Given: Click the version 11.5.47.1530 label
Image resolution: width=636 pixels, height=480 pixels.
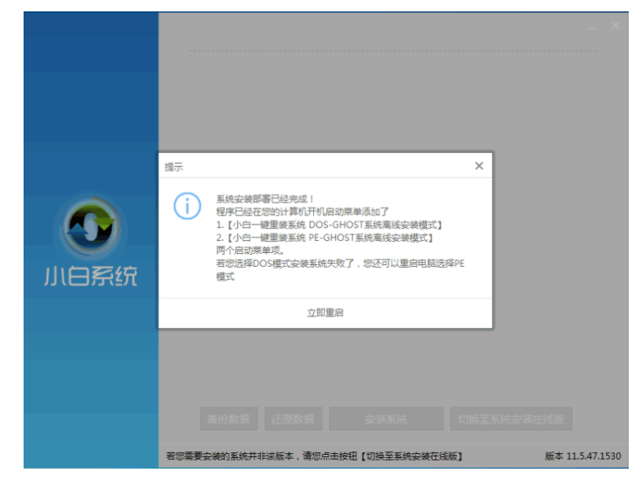Looking at the screenshot, I should 582,456.
